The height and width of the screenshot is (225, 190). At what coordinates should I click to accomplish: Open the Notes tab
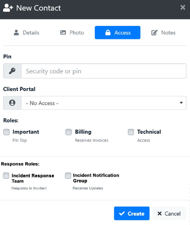click(x=164, y=33)
